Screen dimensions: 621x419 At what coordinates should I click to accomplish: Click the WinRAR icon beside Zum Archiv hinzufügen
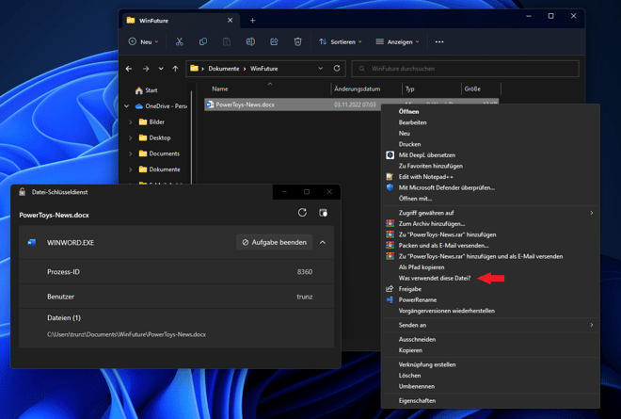point(390,223)
